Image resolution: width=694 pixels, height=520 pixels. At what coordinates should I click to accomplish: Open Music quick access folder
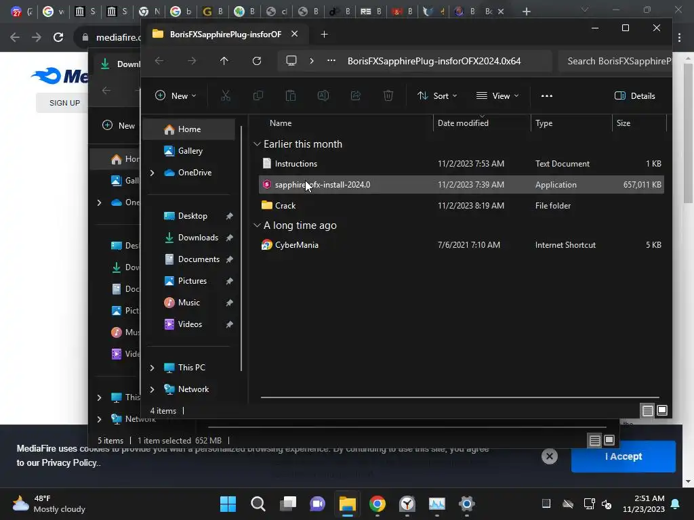[x=189, y=303]
